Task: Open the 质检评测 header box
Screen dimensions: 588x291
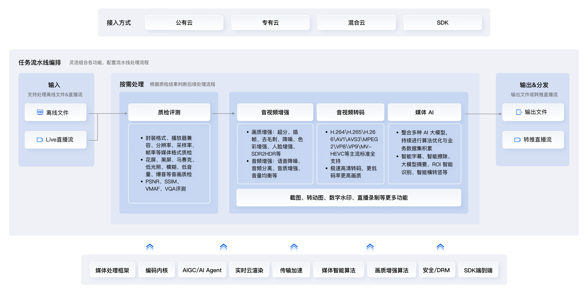Action: 169,112
